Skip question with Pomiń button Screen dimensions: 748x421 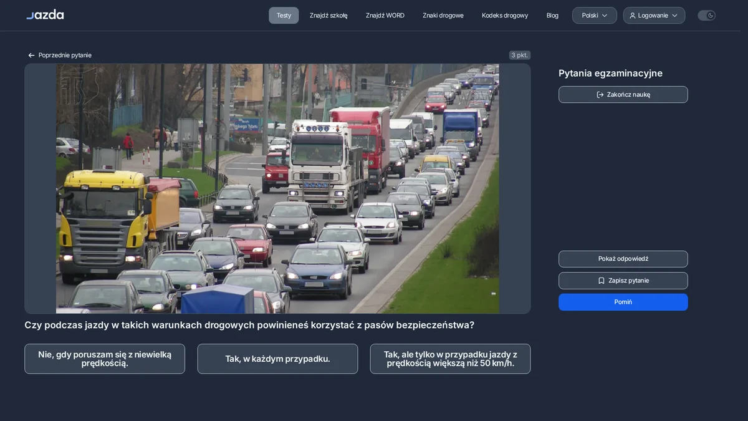[x=623, y=302]
